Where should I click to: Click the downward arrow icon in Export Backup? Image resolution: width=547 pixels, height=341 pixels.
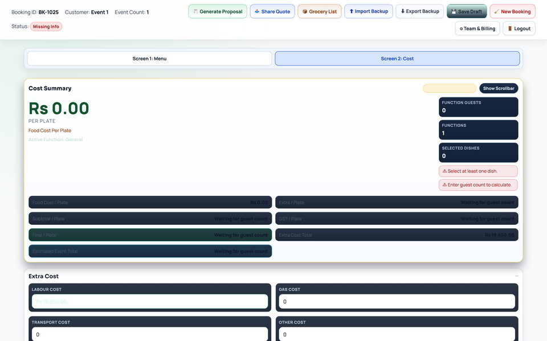[402, 11]
